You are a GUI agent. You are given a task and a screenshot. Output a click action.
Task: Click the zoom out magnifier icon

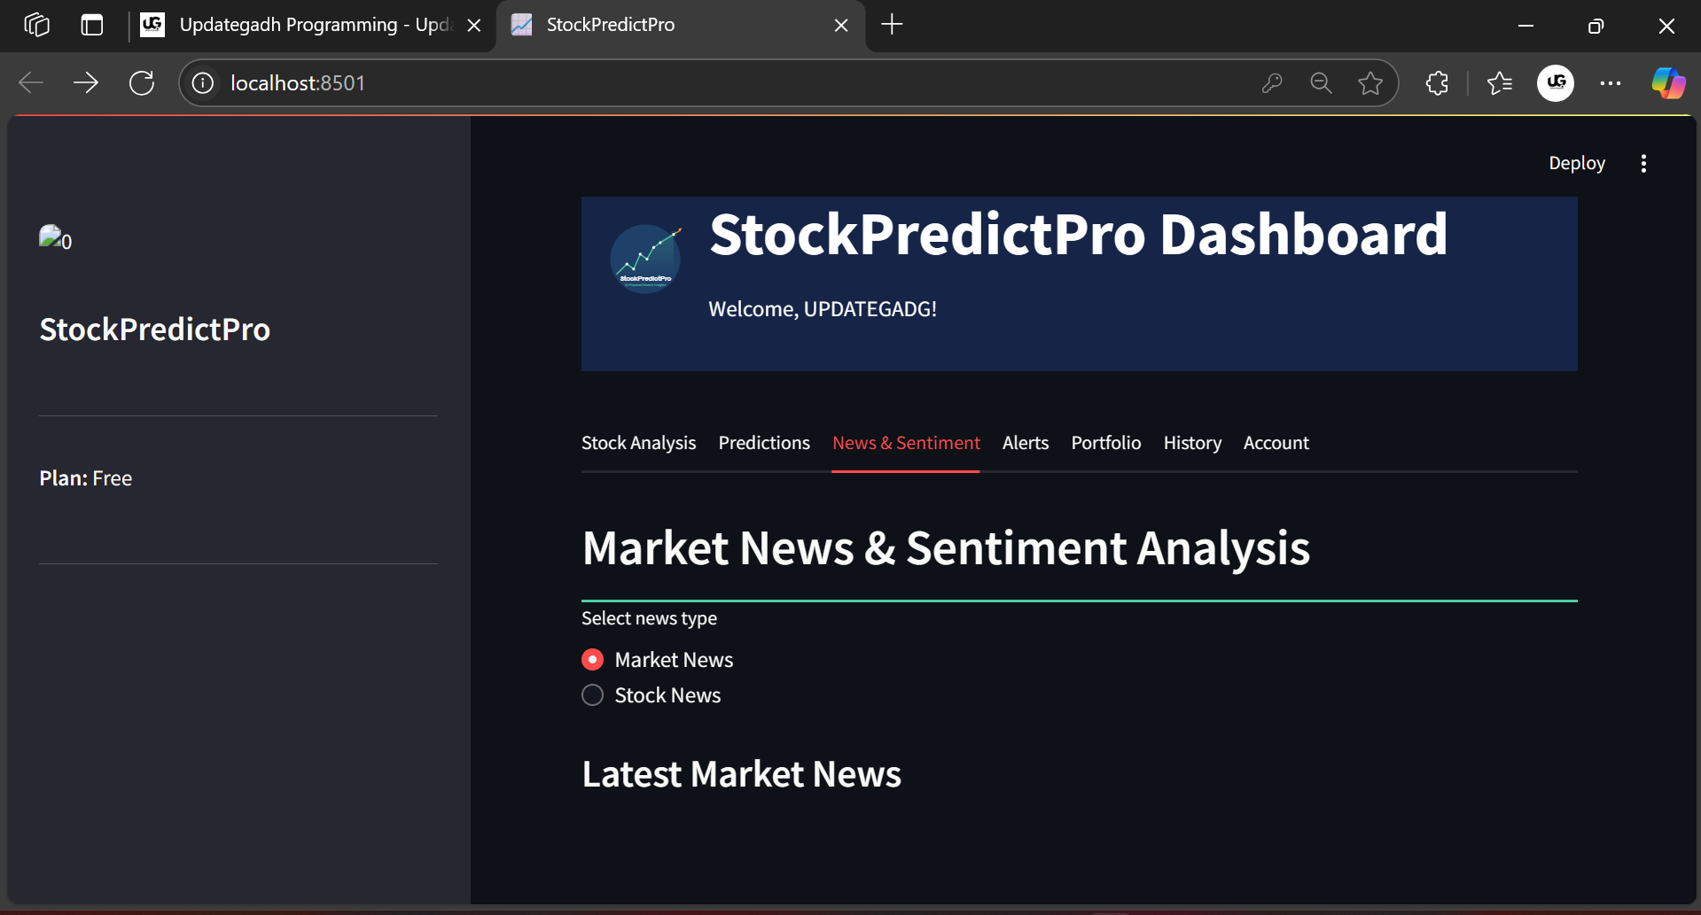[x=1321, y=83]
